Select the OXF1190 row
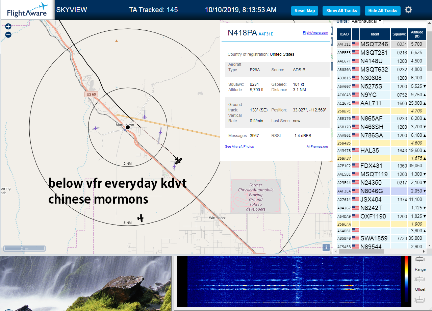Viewport: 432px width, 311px height. click(x=382, y=216)
